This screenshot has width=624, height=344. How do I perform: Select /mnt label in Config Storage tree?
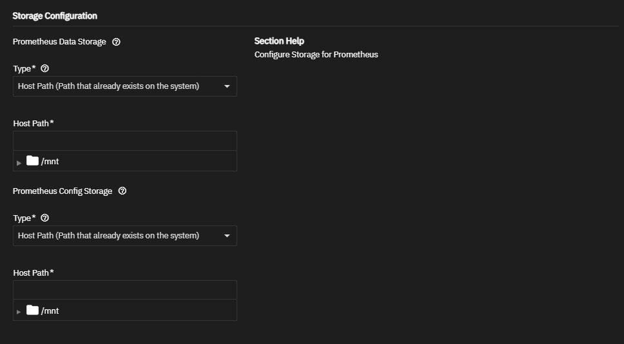pyautogui.click(x=50, y=311)
